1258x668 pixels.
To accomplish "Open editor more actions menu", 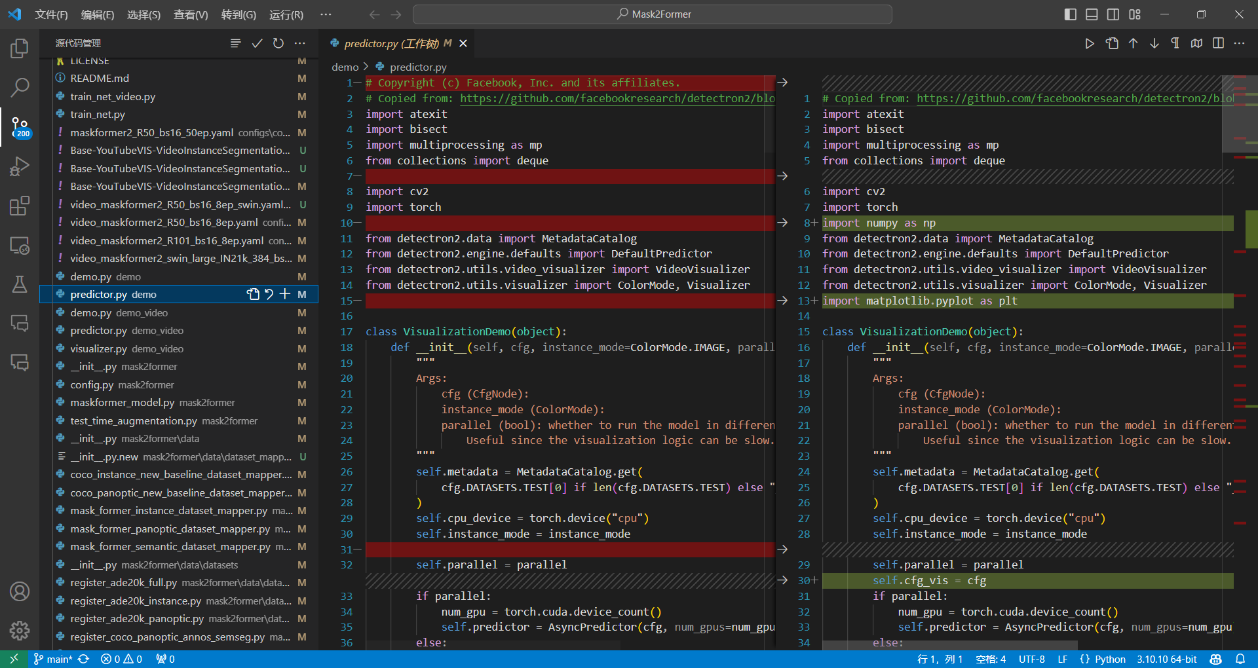I will (1240, 43).
